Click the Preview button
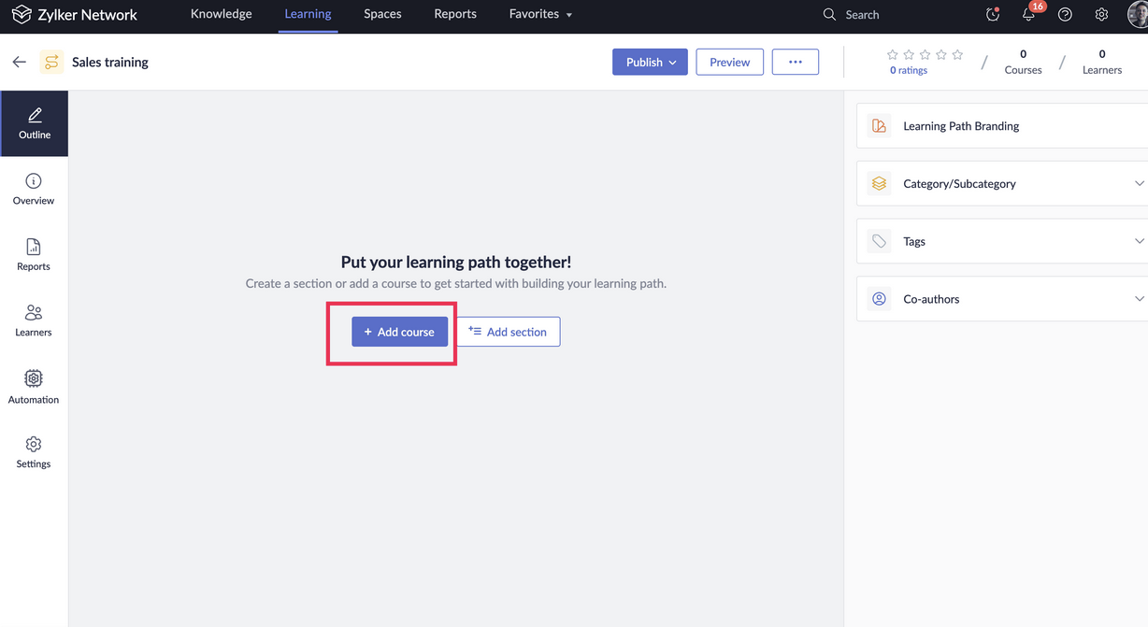1148x641 pixels. pos(729,62)
